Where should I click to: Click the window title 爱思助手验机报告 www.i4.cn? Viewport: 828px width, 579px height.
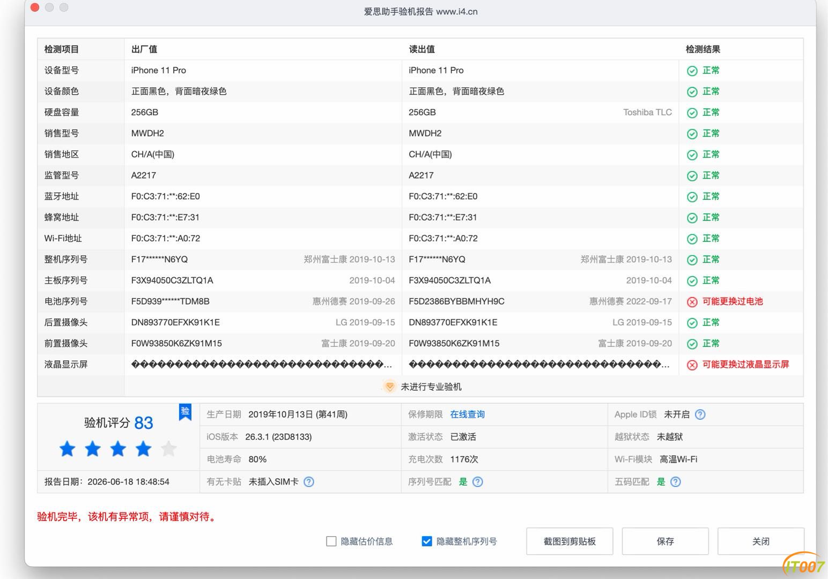pos(421,12)
